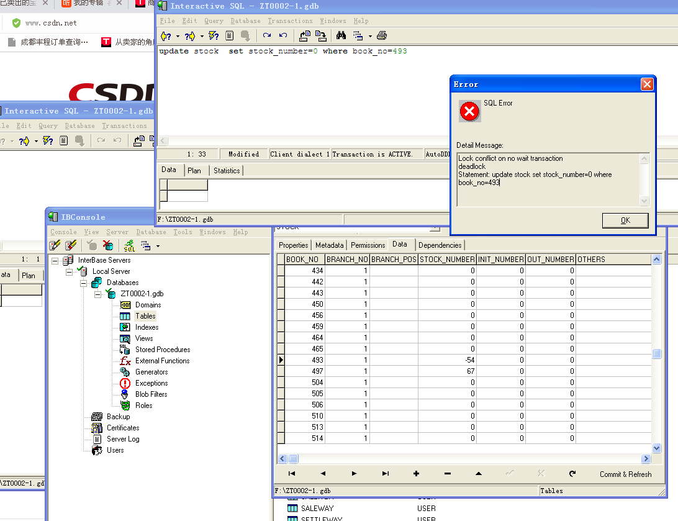Go to first record in data navigator
The width and height of the screenshot is (678, 521).
(292, 474)
